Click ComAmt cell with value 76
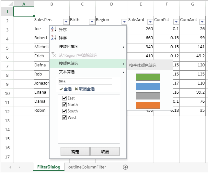The width and height of the screenshot is (208, 173). click(192, 102)
